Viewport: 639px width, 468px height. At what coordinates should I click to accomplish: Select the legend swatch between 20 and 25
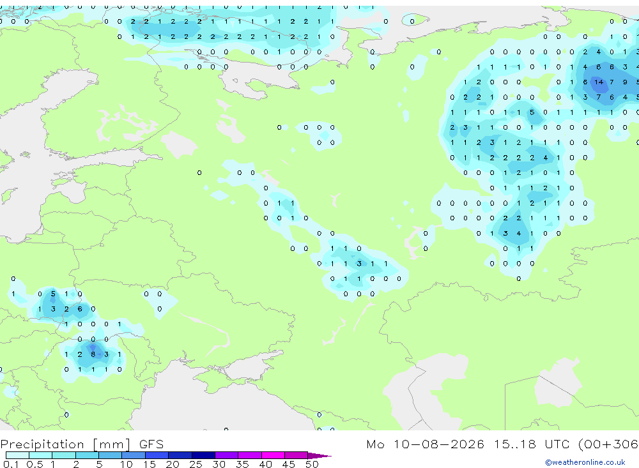[x=180, y=455]
